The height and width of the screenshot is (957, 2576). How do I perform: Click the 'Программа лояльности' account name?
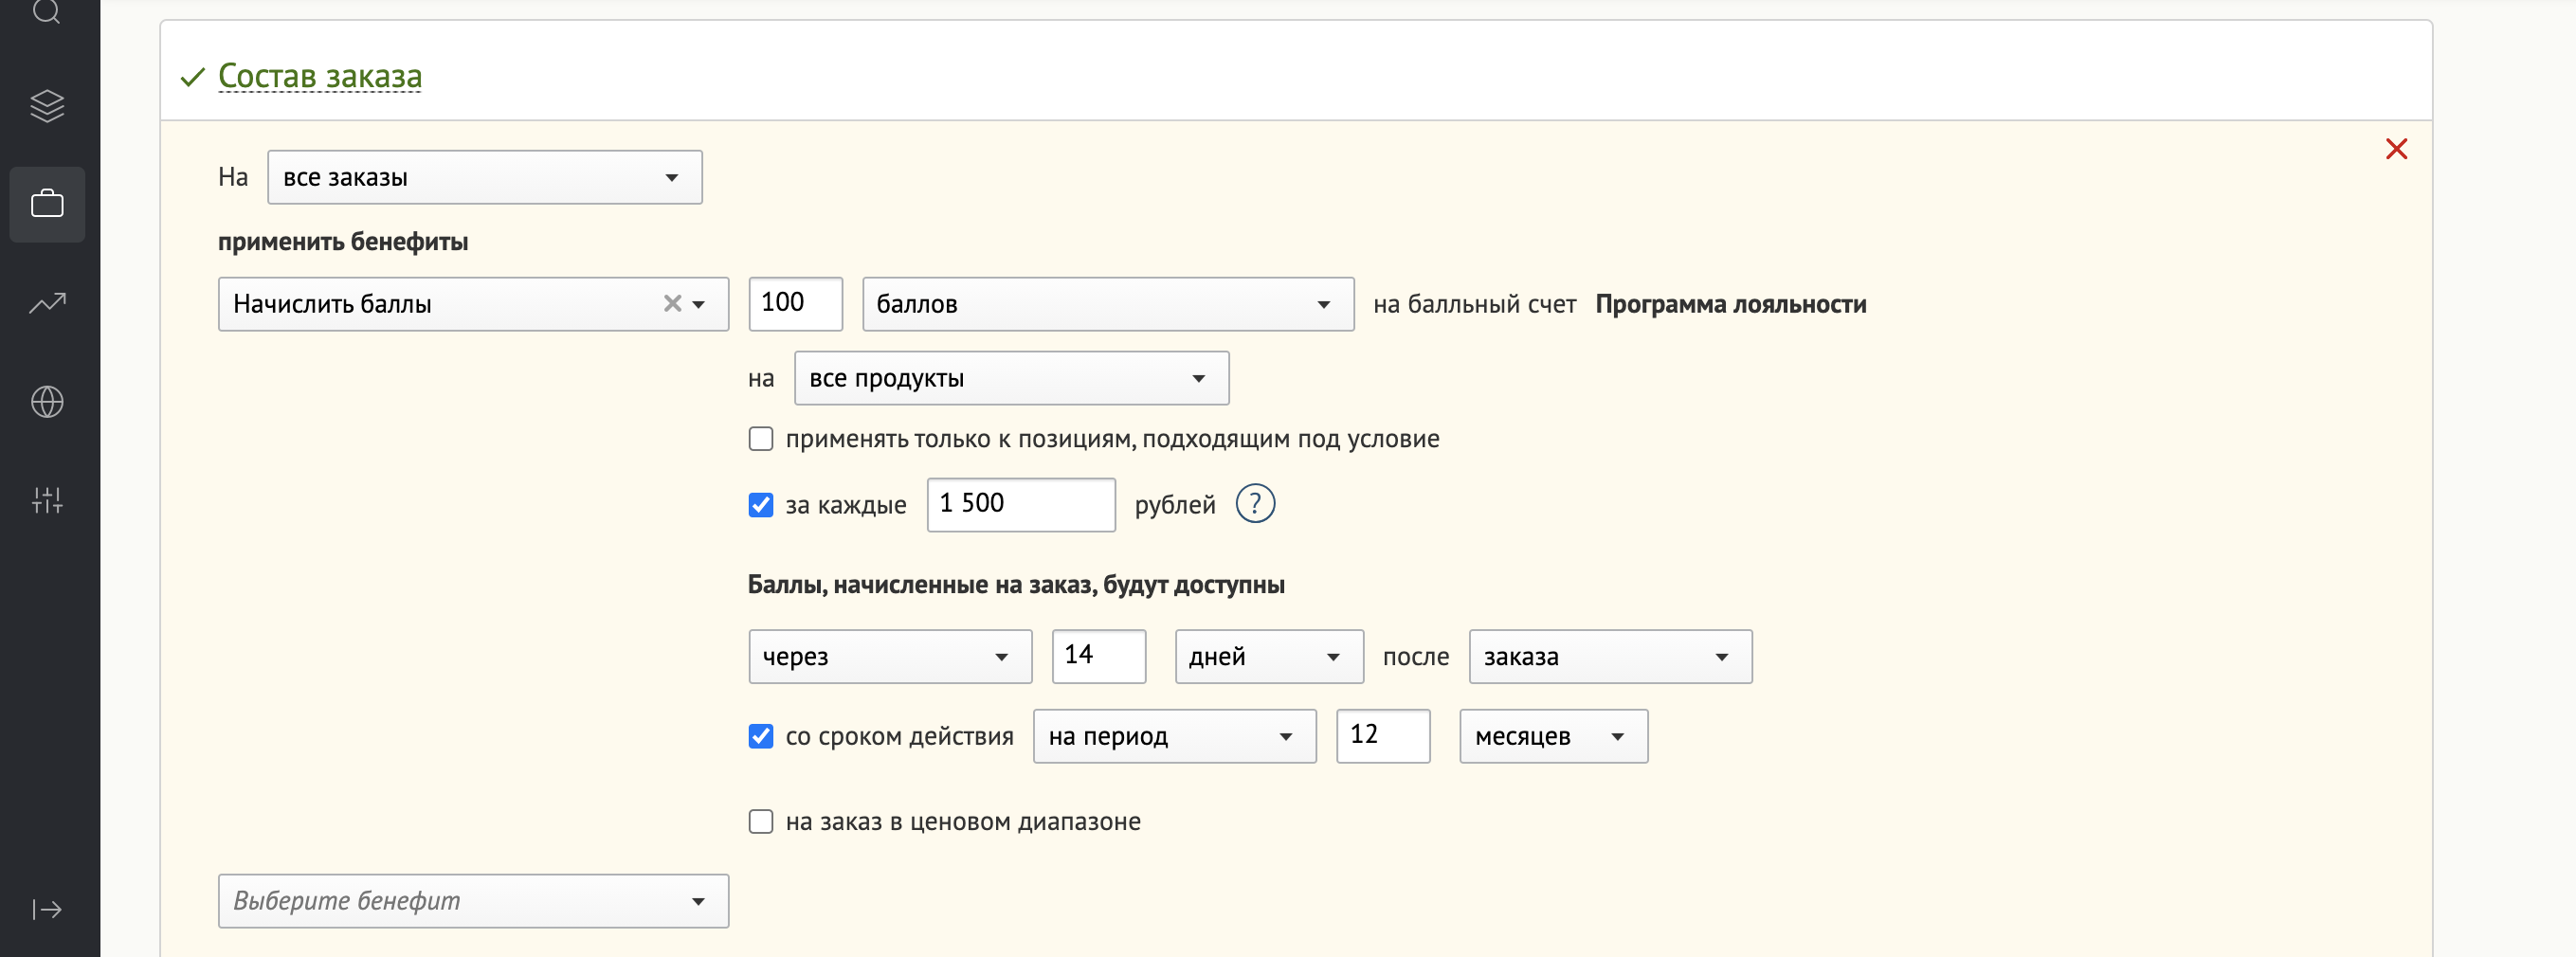click(x=1731, y=304)
